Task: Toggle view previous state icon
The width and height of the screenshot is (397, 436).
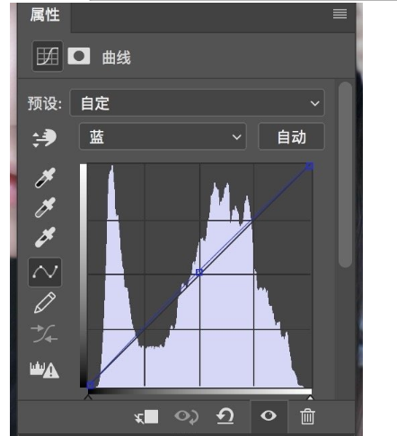Action: [x=186, y=416]
